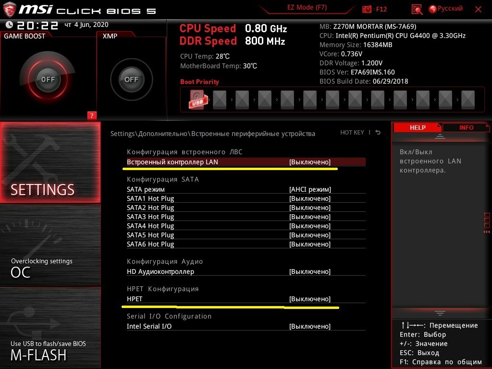Screen dimensions: 492x369
Task: Click the side panel arrows at right edge
Action: [x=487, y=232]
